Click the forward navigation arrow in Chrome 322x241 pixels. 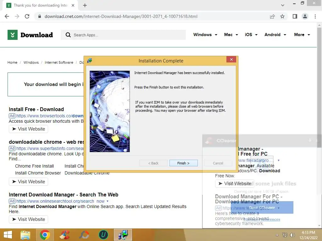17,16
